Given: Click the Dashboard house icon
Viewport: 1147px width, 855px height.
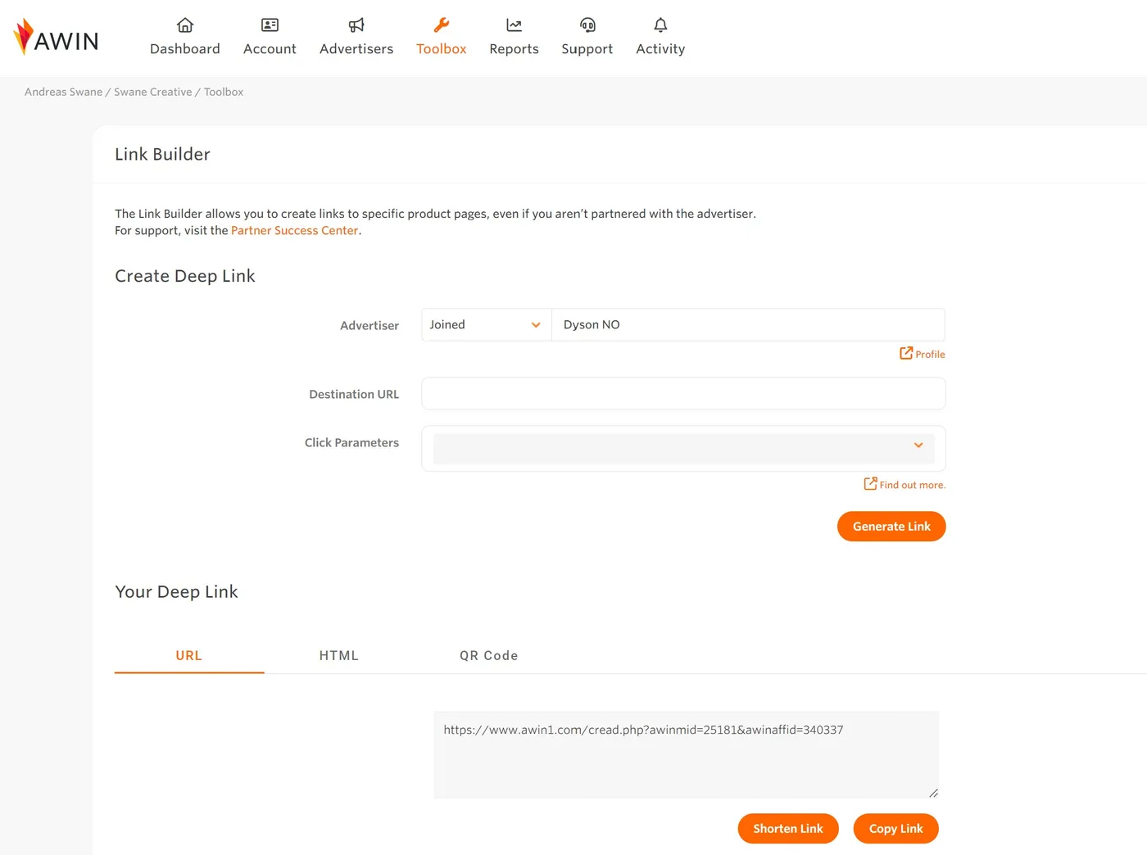Looking at the screenshot, I should (x=185, y=25).
